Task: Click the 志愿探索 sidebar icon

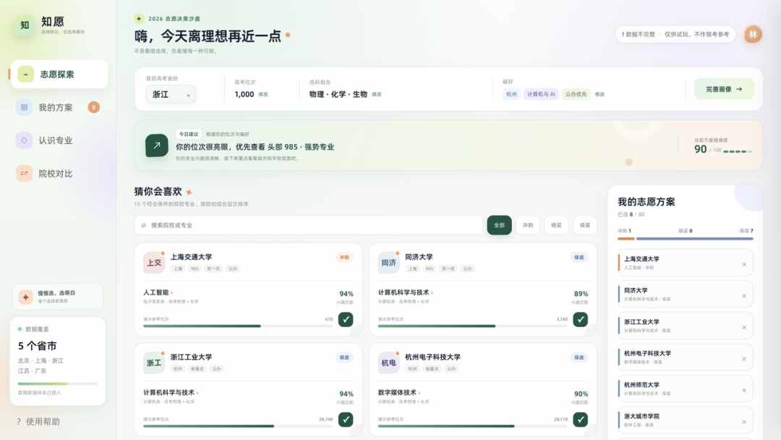Action: point(25,75)
